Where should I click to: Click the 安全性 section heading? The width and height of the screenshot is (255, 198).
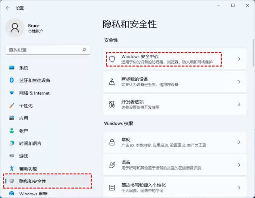coord(111,40)
